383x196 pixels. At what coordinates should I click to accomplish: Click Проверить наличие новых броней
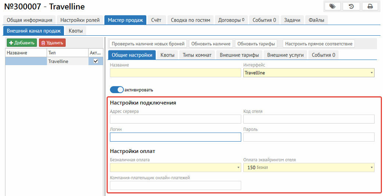[x=148, y=44]
